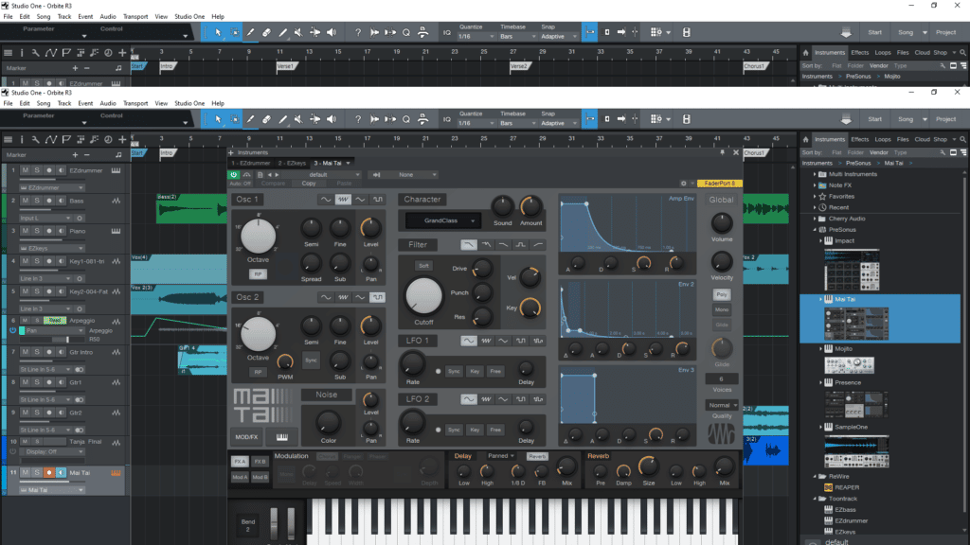970x545 pixels.
Task: Open the Transport menu in front window
Action: [135, 104]
